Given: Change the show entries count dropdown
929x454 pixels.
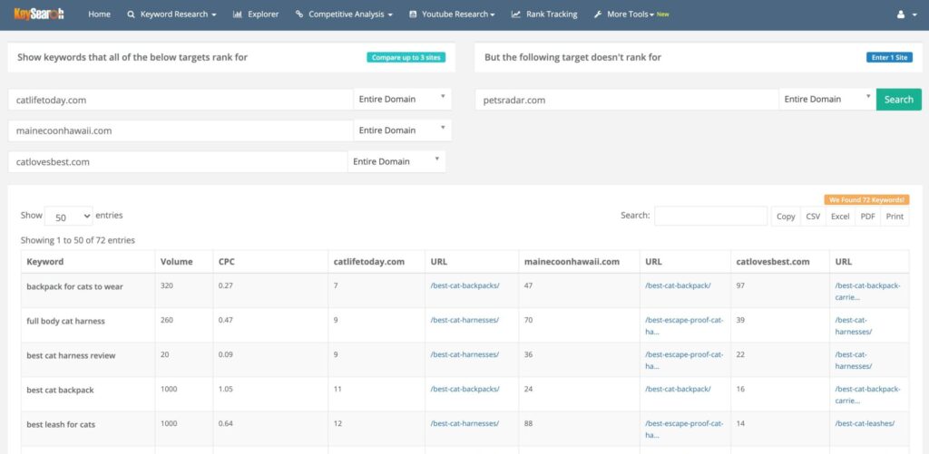Looking at the screenshot, I should tap(68, 217).
